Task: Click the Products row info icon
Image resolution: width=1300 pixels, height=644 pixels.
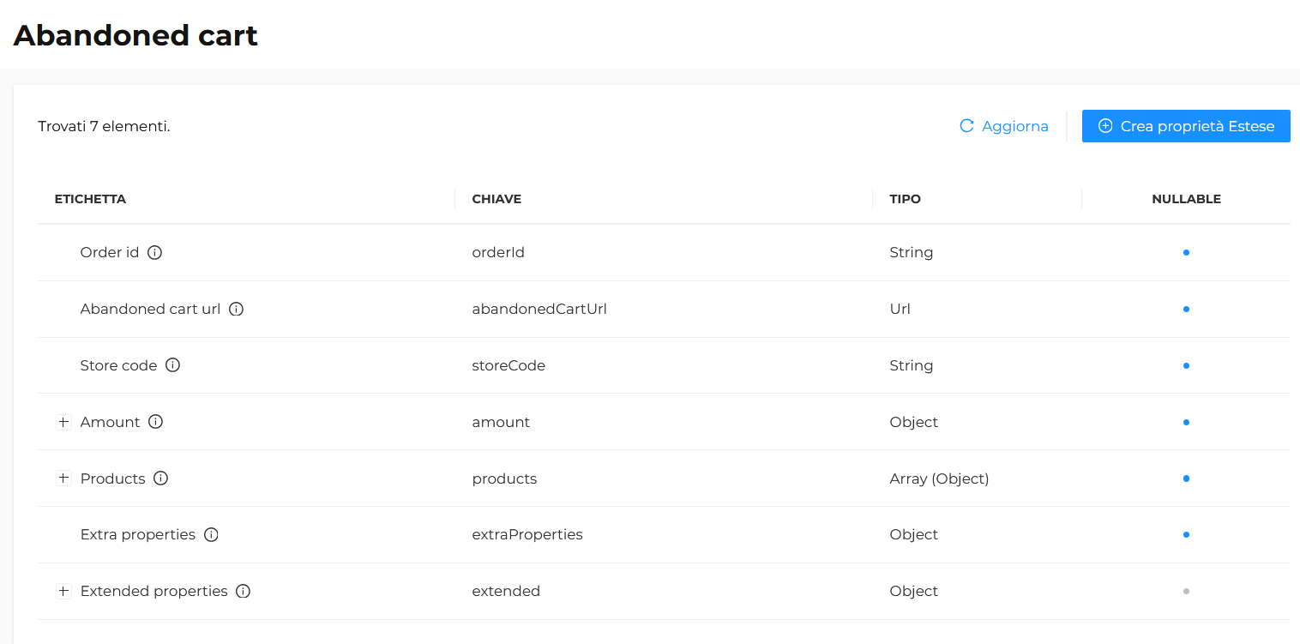Action: tap(160, 478)
